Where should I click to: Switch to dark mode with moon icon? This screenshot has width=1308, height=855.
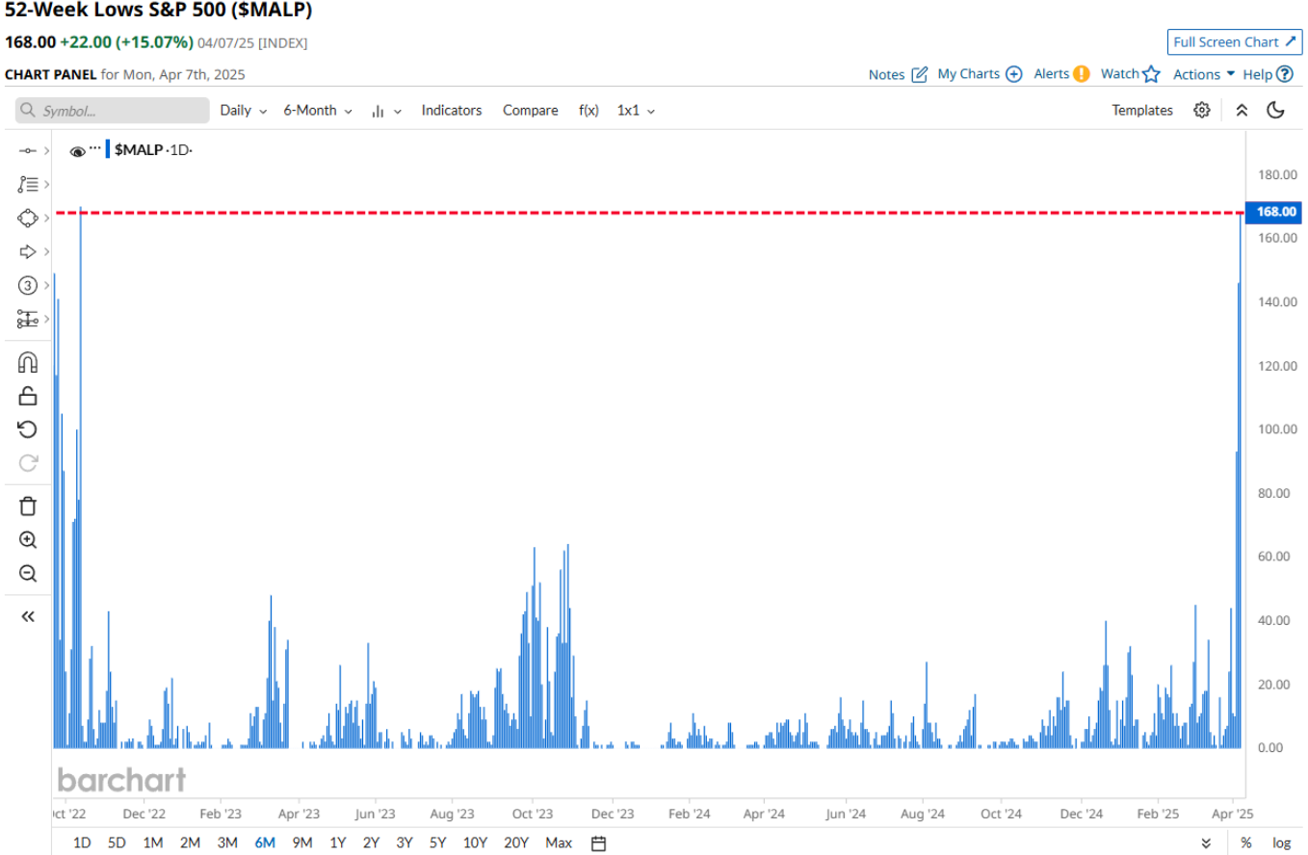coord(1276,110)
